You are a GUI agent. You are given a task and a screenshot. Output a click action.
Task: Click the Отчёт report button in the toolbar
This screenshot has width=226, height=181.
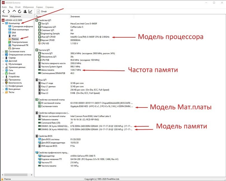pos(42,12)
